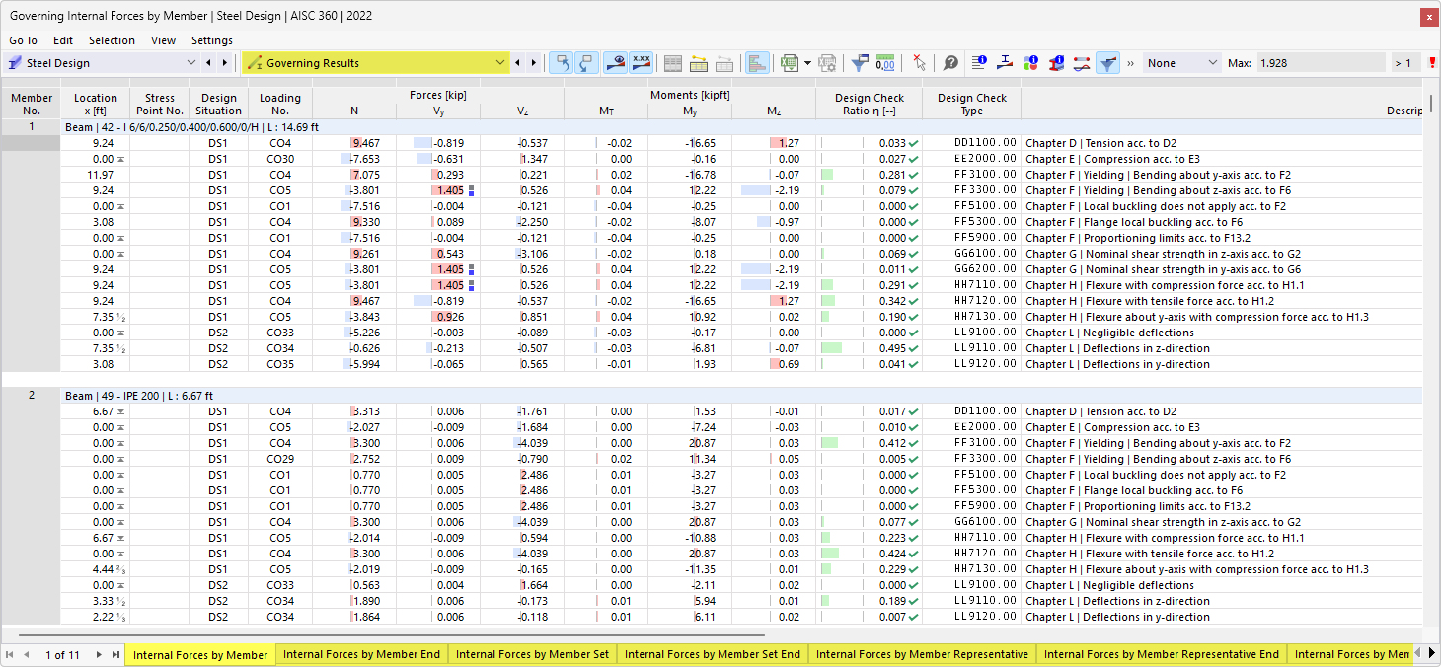Click the cursor with red X icon
Screen dimensions: 1441x667
[x=919, y=63]
